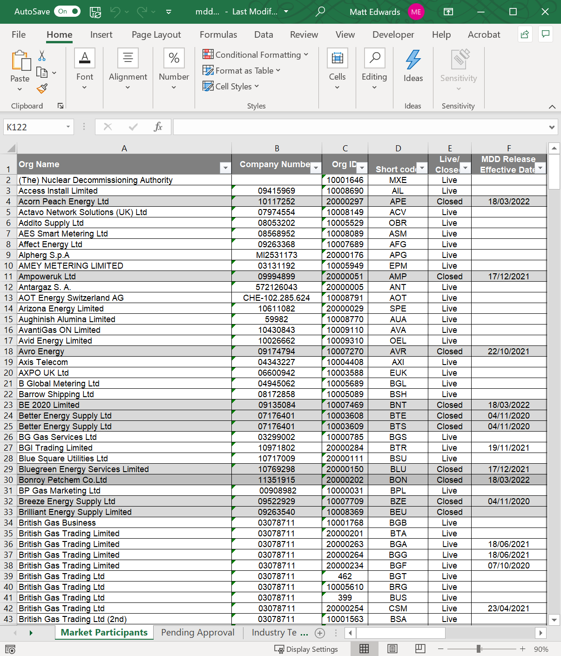Select the Format Painter tool
Image resolution: width=561 pixels, height=656 pixels.
41,88
